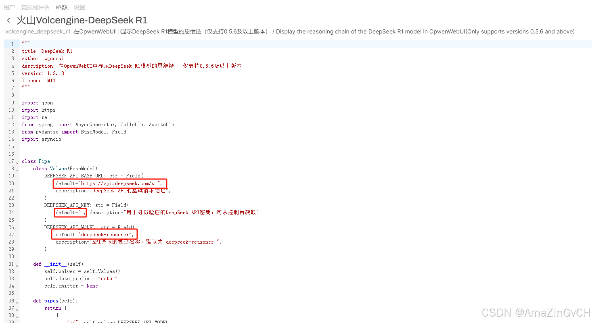
Task: Click the DEEPSEEK_API_KEY field definition line
Action: pos(87,205)
